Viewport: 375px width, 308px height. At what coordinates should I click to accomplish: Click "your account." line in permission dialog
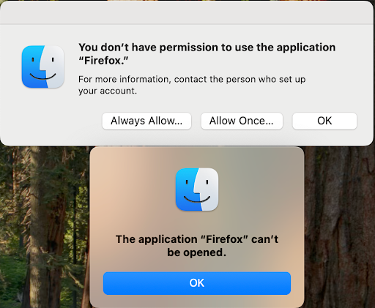click(108, 91)
